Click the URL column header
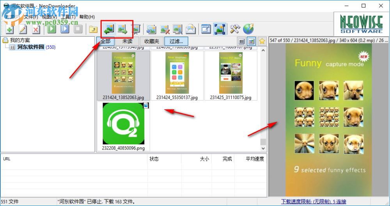 tap(74, 159)
